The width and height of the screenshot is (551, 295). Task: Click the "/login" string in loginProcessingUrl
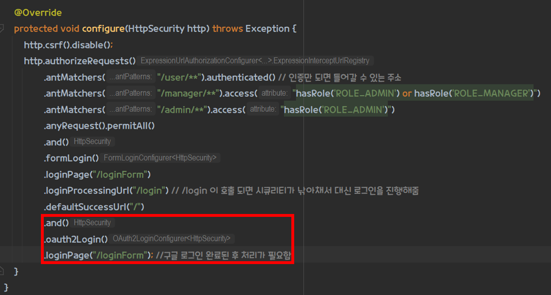coord(149,191)
